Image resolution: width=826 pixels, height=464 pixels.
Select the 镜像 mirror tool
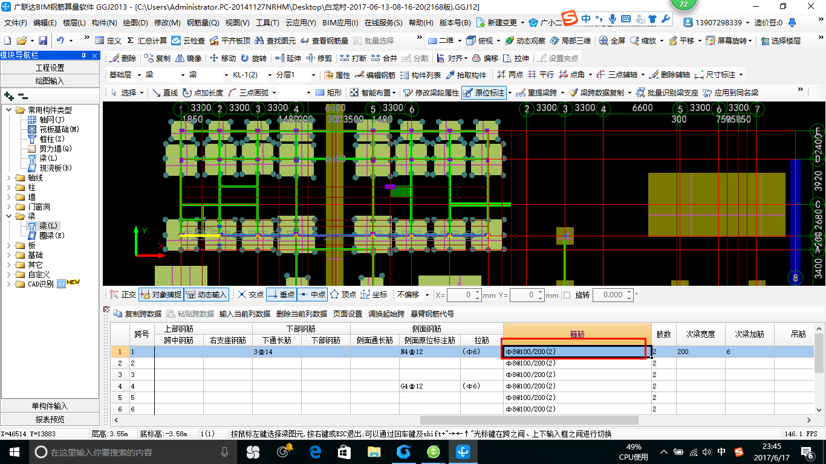pos(189,59)
